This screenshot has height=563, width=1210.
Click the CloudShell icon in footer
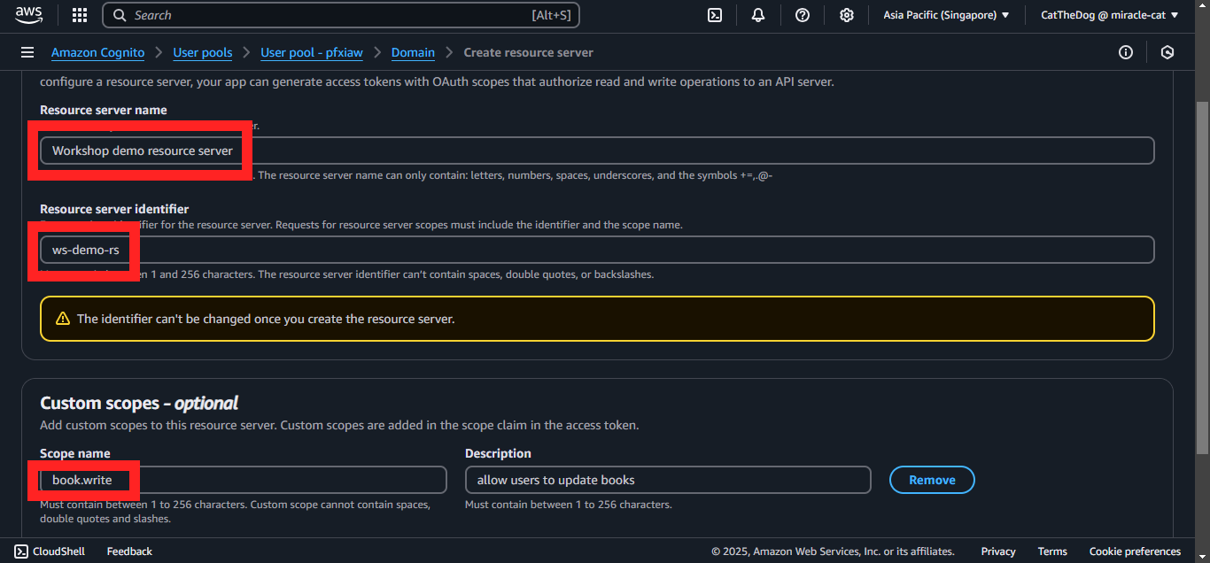(21, 551)
